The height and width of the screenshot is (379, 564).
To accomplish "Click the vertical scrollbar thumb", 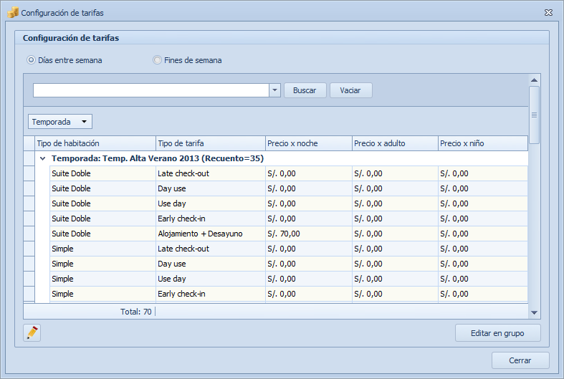I will click(x=534, y=115).
